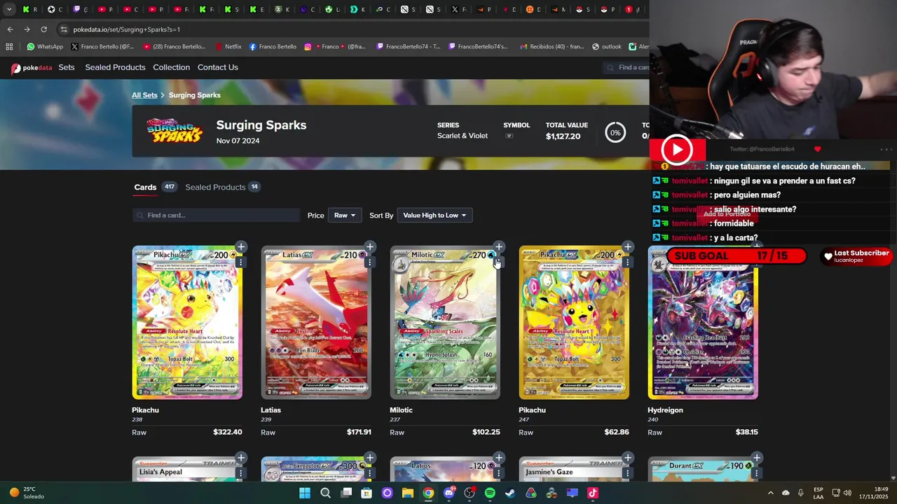Open FrancoBertello74 Twitch bookmark
The width and height of the screenshot is (897, 504).
pyautogui.click(x=408, y=47)
